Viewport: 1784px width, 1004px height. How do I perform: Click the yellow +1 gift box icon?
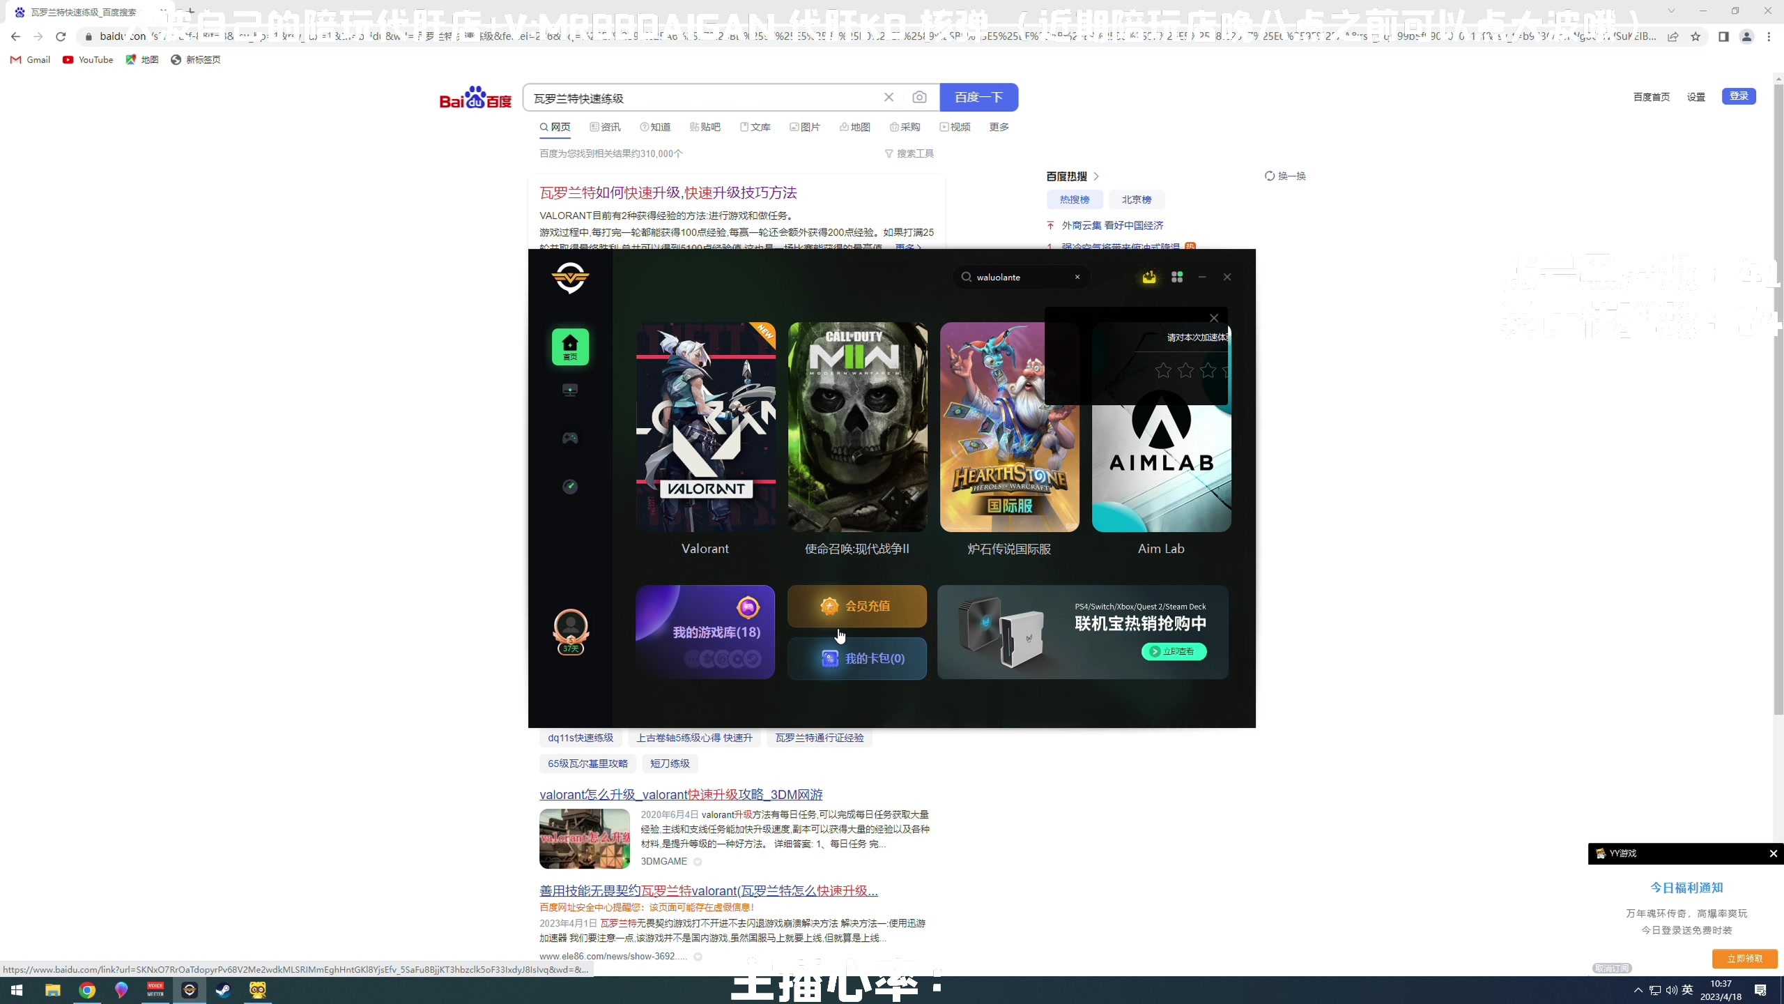coord(1149,277)
